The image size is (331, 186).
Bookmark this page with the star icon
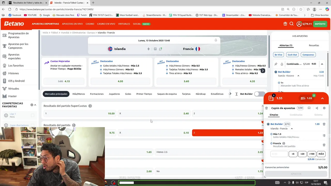point(301,9)
